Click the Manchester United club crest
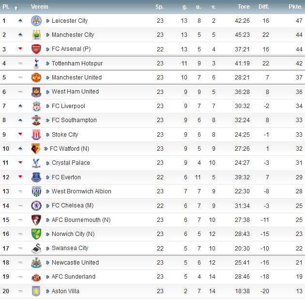Image resolution: width=305 pixels, height=299 pixels. click(x=36, y=78)
